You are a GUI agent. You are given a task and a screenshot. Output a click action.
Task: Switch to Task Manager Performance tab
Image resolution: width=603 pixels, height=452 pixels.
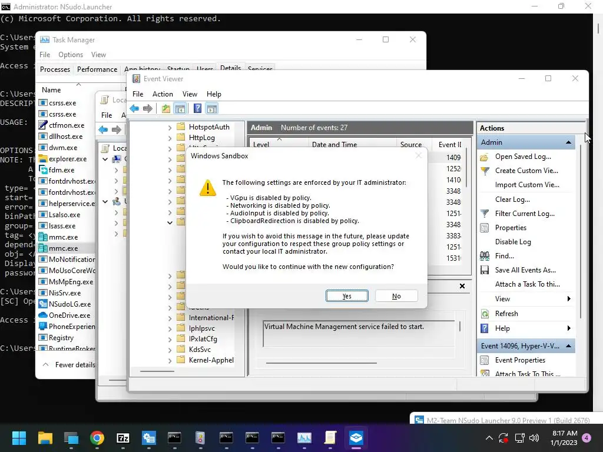97,69
